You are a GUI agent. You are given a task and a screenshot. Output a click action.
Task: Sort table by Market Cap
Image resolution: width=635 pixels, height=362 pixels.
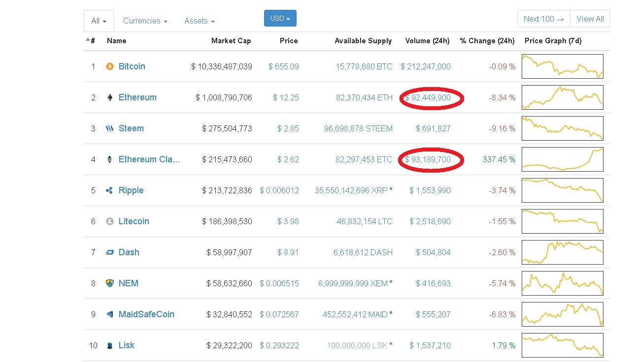(x=231, y=41)
